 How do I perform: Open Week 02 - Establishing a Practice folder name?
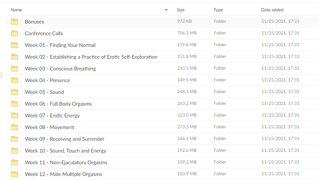pyautogui.click(x=91, y=57)
